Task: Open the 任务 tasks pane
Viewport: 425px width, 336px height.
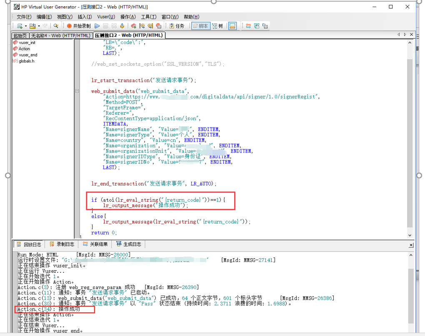Action: 177,26
